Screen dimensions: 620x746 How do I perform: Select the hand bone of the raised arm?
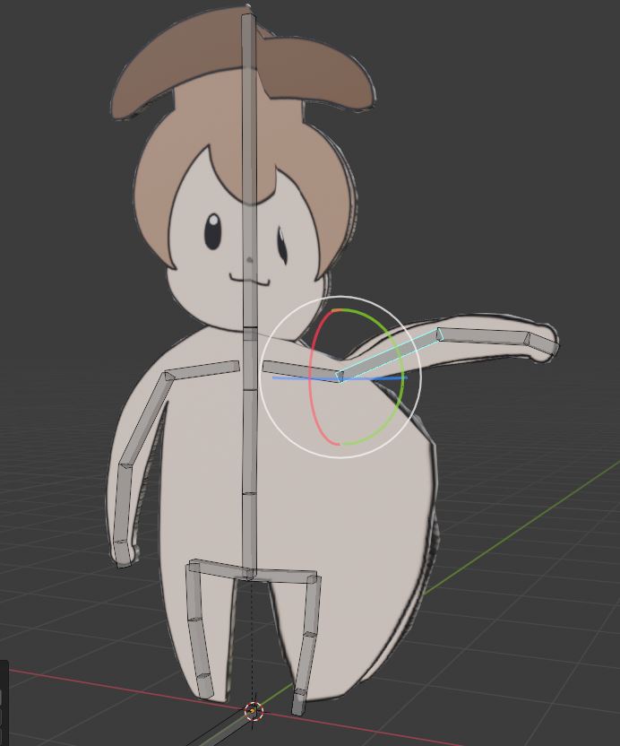[x=543, y=345]
